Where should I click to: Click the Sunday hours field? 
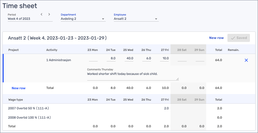click(200, 59)
